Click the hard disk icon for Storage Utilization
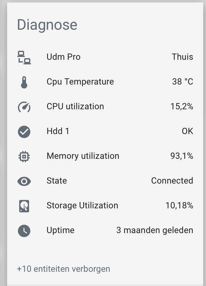Screen dimensions: 206x286 point(24,206)
